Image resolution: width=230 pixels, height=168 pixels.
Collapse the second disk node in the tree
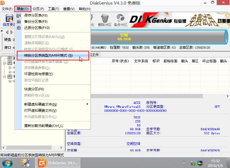(x=4, y=63)
